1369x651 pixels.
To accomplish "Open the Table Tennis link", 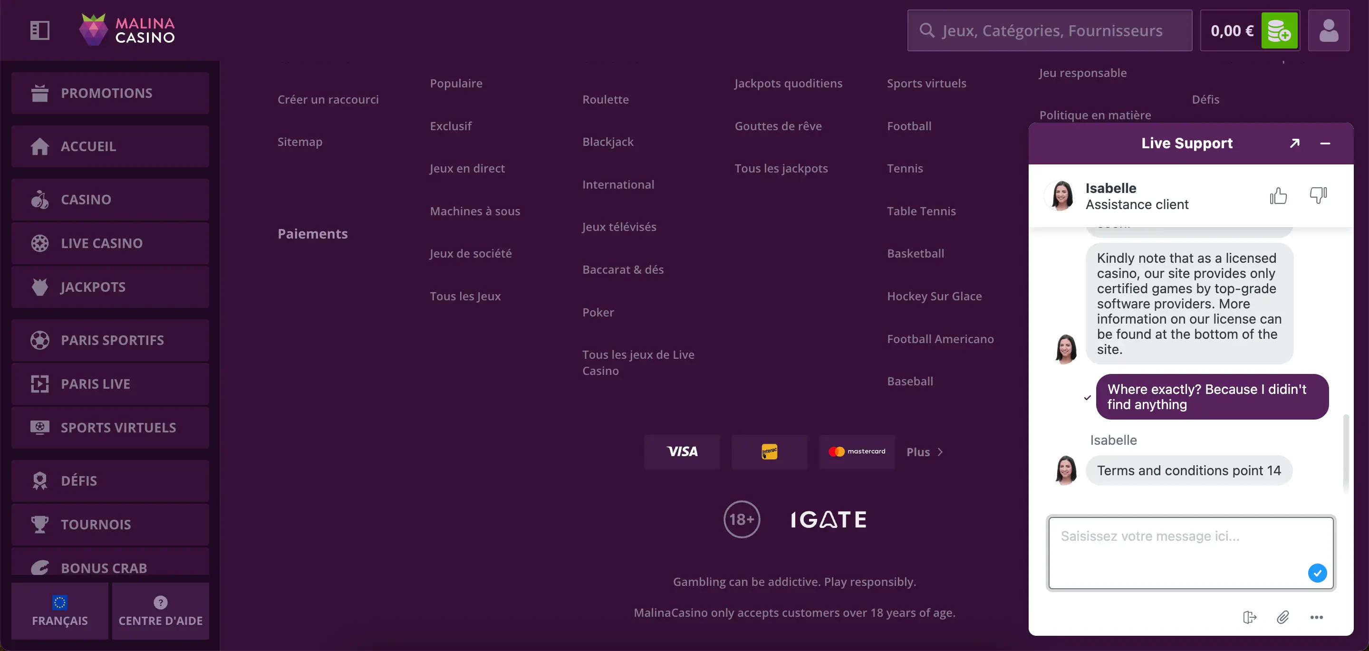I will (921, 211).
